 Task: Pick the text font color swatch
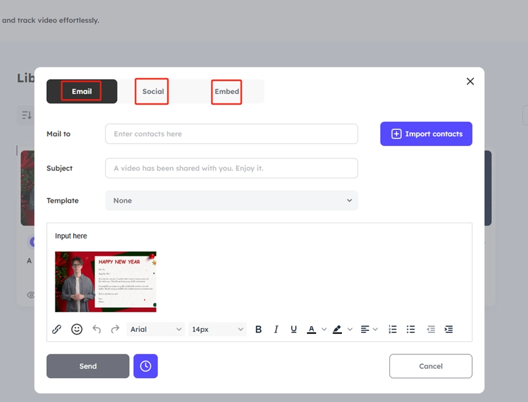(x=312, y=329)
